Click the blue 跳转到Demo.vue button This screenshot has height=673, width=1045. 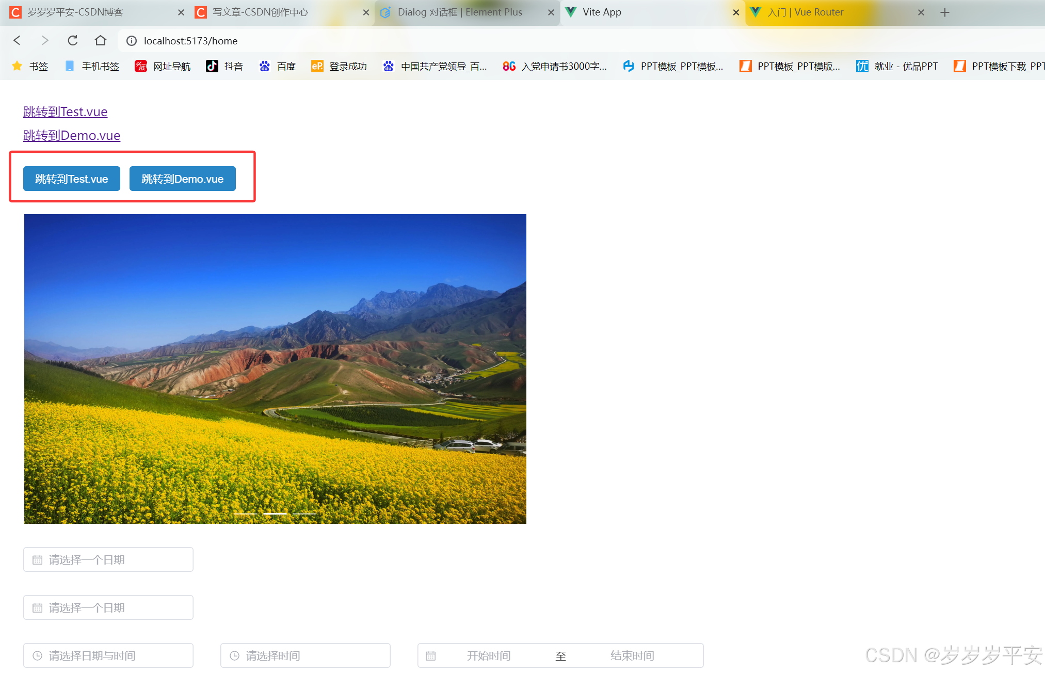pyautogui.click(x=182, y=179)
